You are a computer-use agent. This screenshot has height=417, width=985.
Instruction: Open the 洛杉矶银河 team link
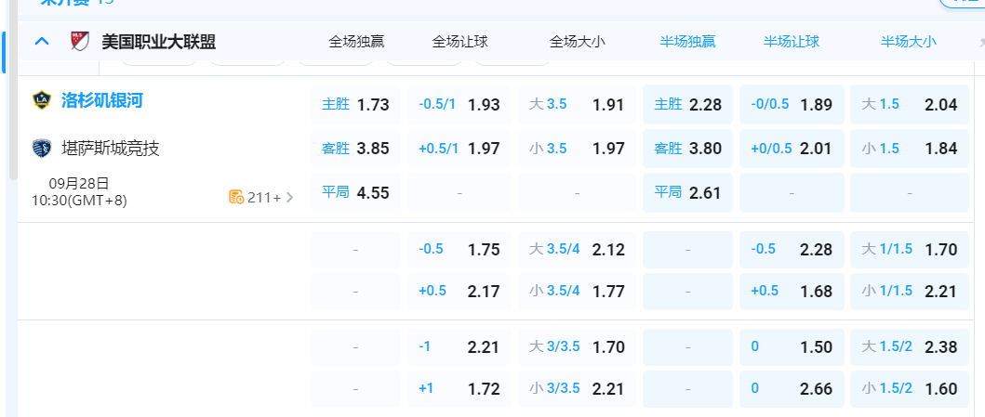click(102, 100)
